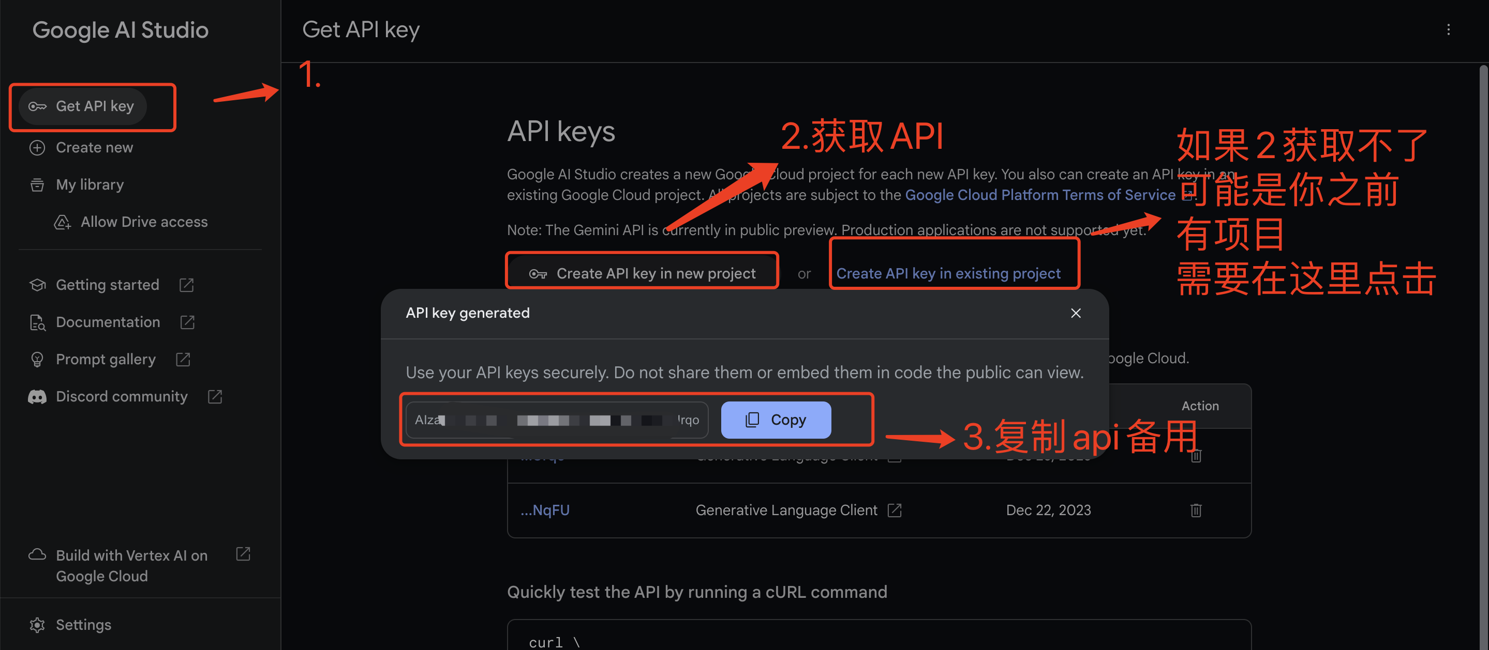Click the copy icon on the Copy button

pyautogui.click(x=752, y=420)
